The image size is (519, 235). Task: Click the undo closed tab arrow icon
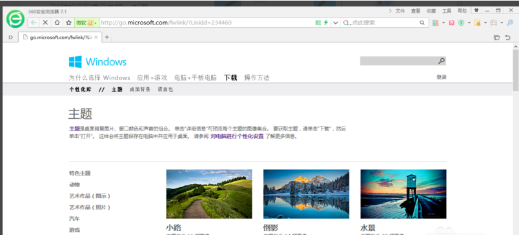coord(508,37)
